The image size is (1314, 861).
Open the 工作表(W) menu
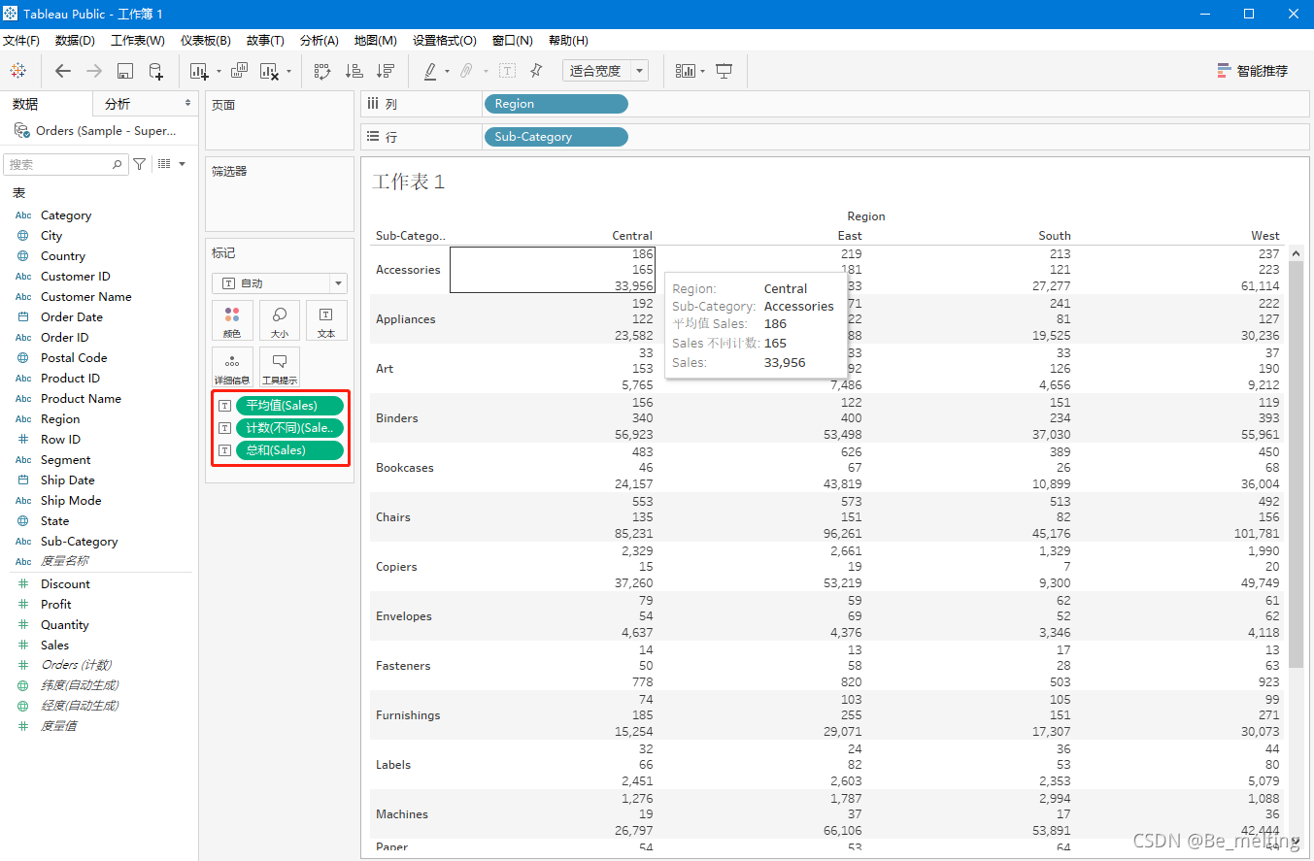137,41
